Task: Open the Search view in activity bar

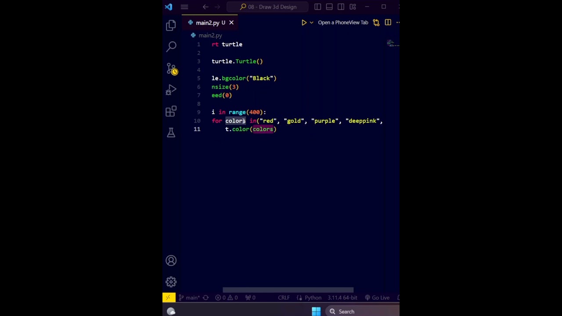Action: tap(171, 47)
